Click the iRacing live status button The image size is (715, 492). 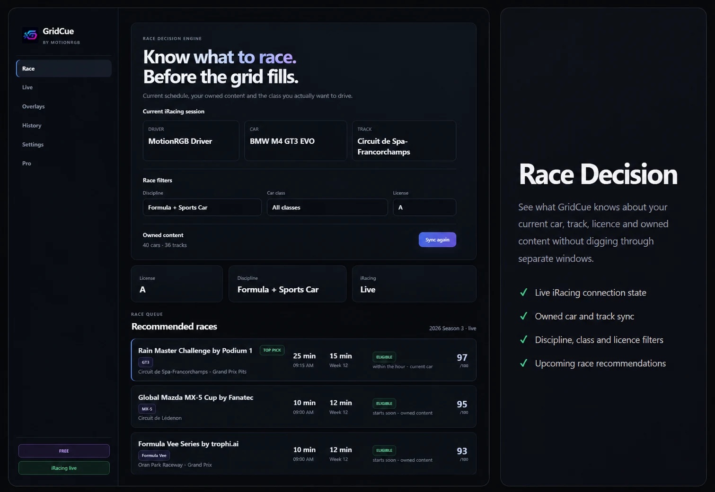point(64,468)
